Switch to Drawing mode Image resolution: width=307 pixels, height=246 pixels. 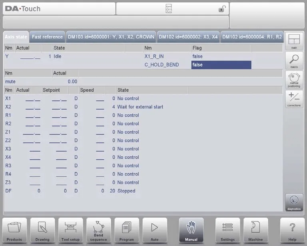(42, 230)
